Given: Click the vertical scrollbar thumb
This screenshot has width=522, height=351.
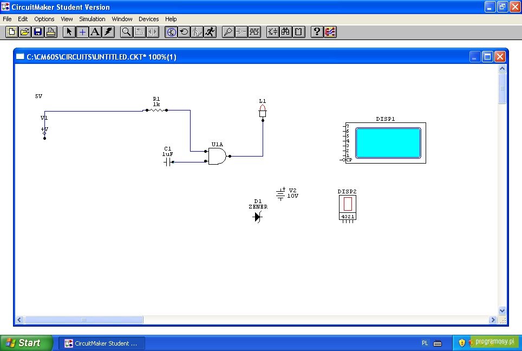Looking at the screenshot, I should click(502, 88).
